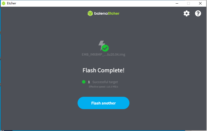Click the disabled maximize window button
Screen dimensions: 207x131
[189, 3]
